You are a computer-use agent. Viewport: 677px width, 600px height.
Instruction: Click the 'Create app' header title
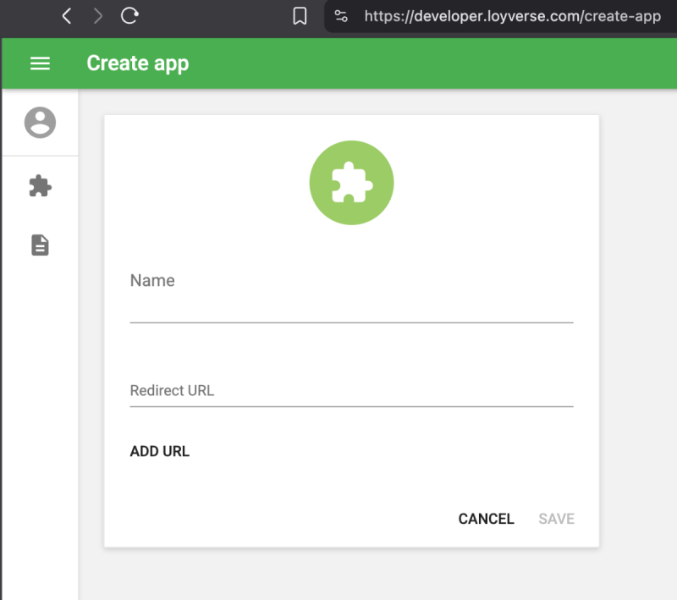coord(137,63)
